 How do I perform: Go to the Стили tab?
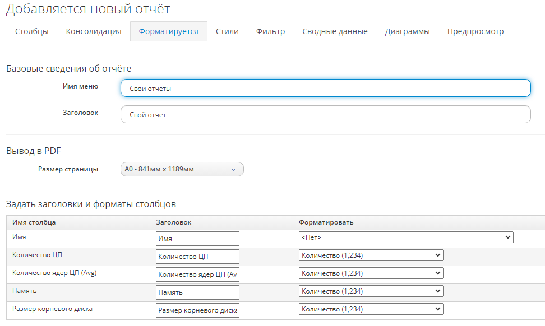(227, 31)
